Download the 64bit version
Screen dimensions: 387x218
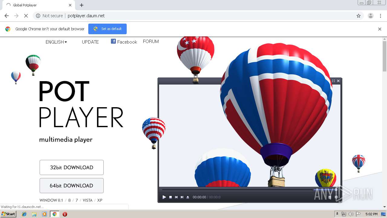72,186
